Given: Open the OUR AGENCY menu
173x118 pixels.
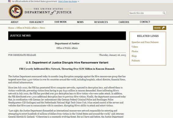Looking at the screenshot, I should [36, 22].
